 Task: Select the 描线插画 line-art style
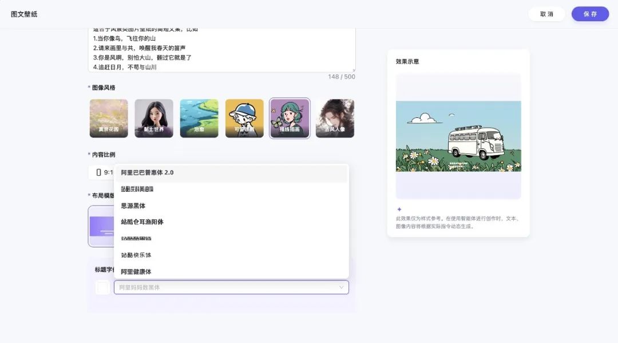coord(289,118)
